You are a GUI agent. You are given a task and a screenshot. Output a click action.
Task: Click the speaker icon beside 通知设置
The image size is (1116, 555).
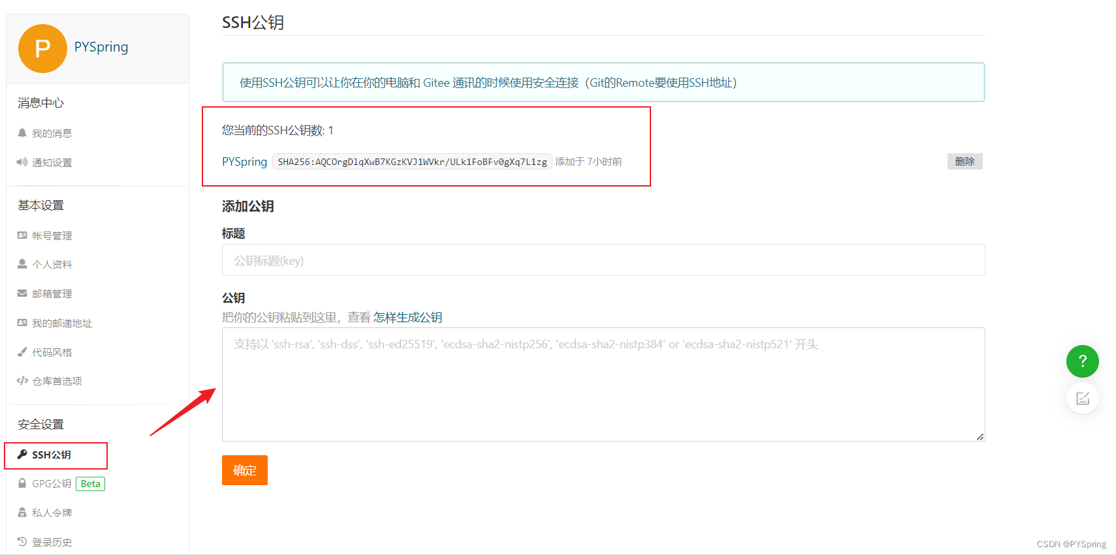coord(22,162)
